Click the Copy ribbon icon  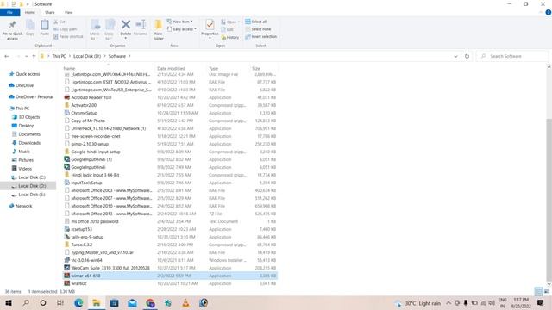[x=30, y=25]
